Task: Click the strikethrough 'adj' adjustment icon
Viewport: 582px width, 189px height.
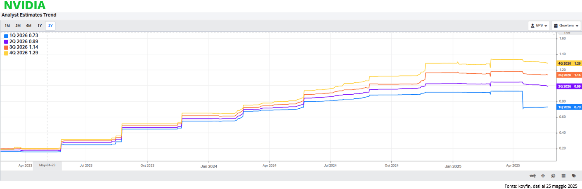Action: pos(532,176)
